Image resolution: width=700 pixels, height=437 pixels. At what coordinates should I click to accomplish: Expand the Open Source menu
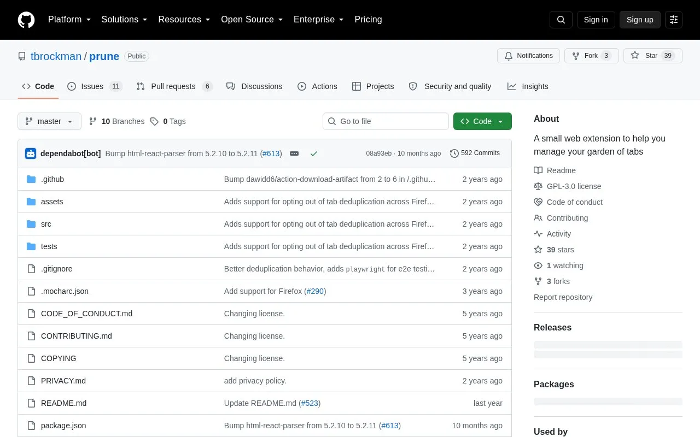coord(252,20)
